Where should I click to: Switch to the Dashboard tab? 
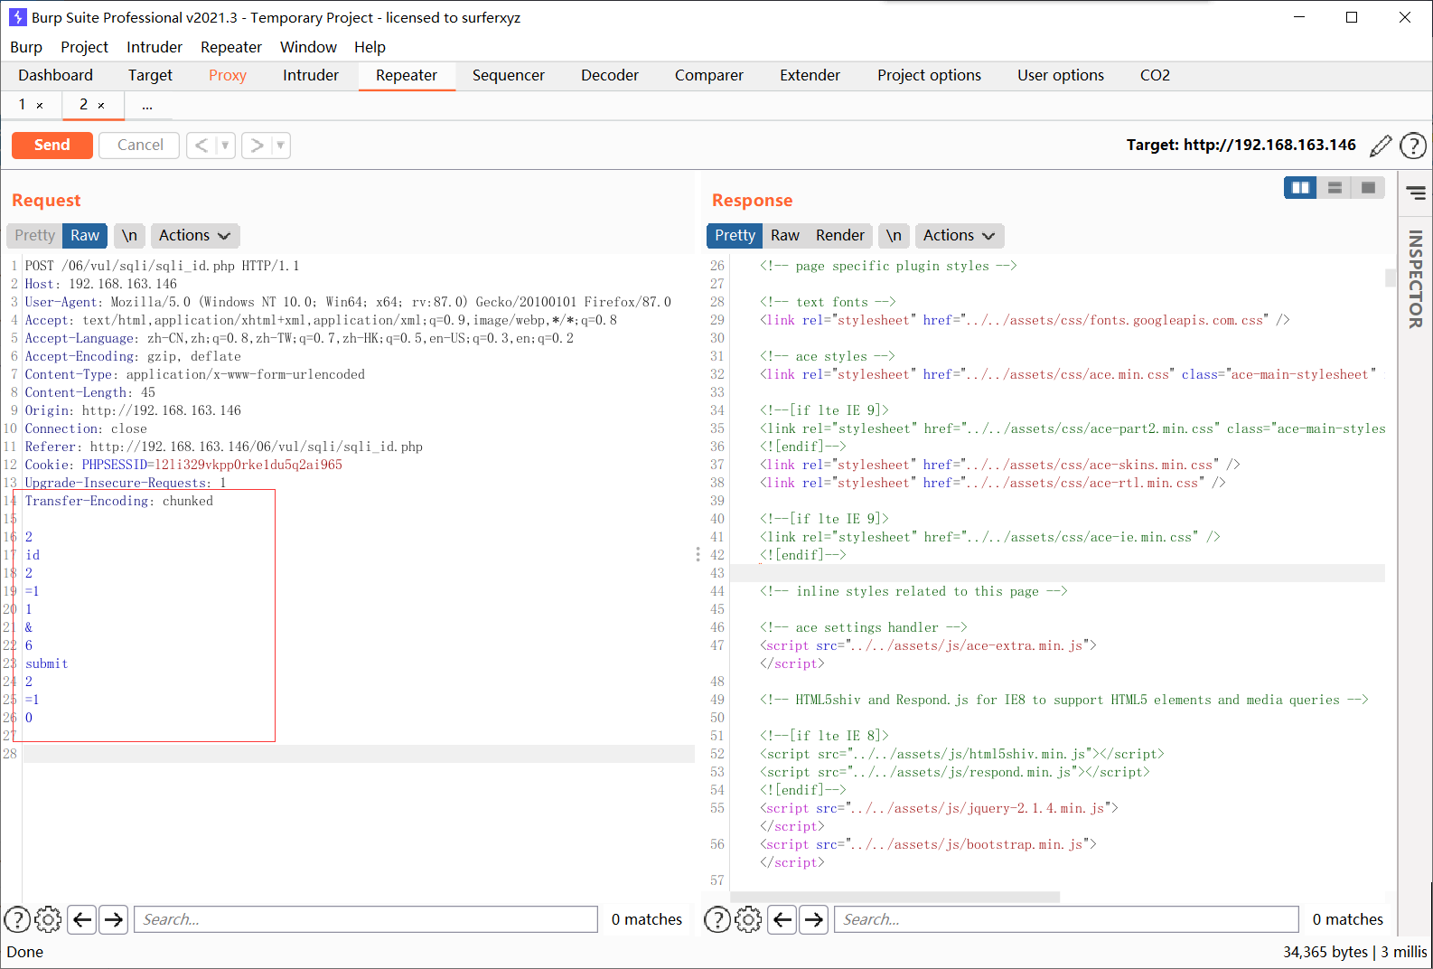click(x=55, y=75)
